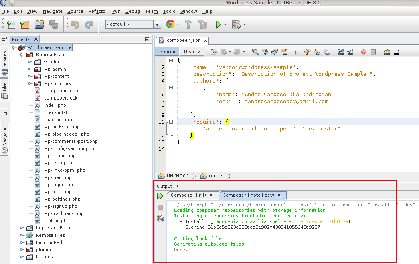The image size is (419, 264).
Task: Toggle Rectangular Selection in editor toolbar
Action: point(294,52)
